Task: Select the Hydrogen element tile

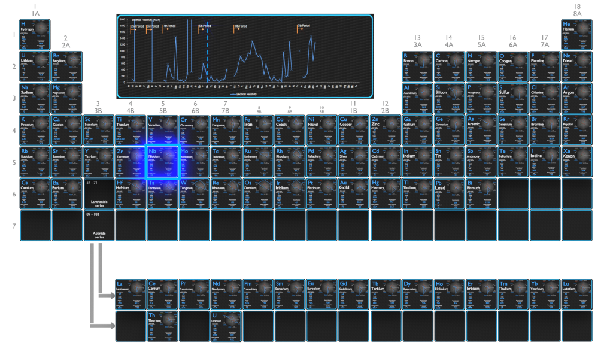Action: pyautogui.click(x=35, y=35)
